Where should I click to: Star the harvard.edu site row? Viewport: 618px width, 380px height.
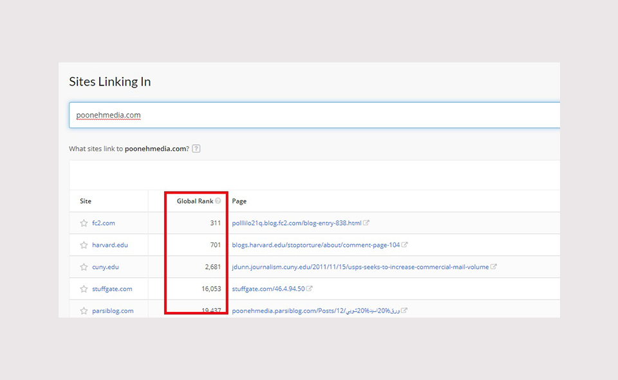point(84,245)
